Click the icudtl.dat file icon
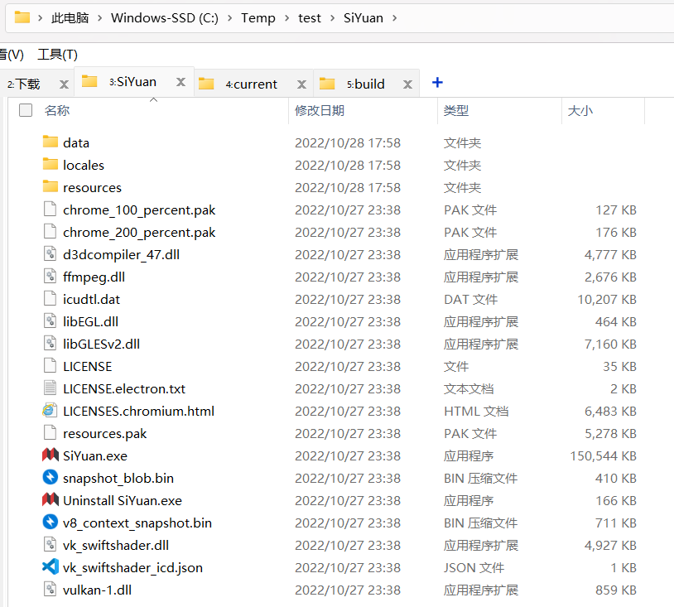The width and height of the screenshot is (674, 607). [51, 299]
